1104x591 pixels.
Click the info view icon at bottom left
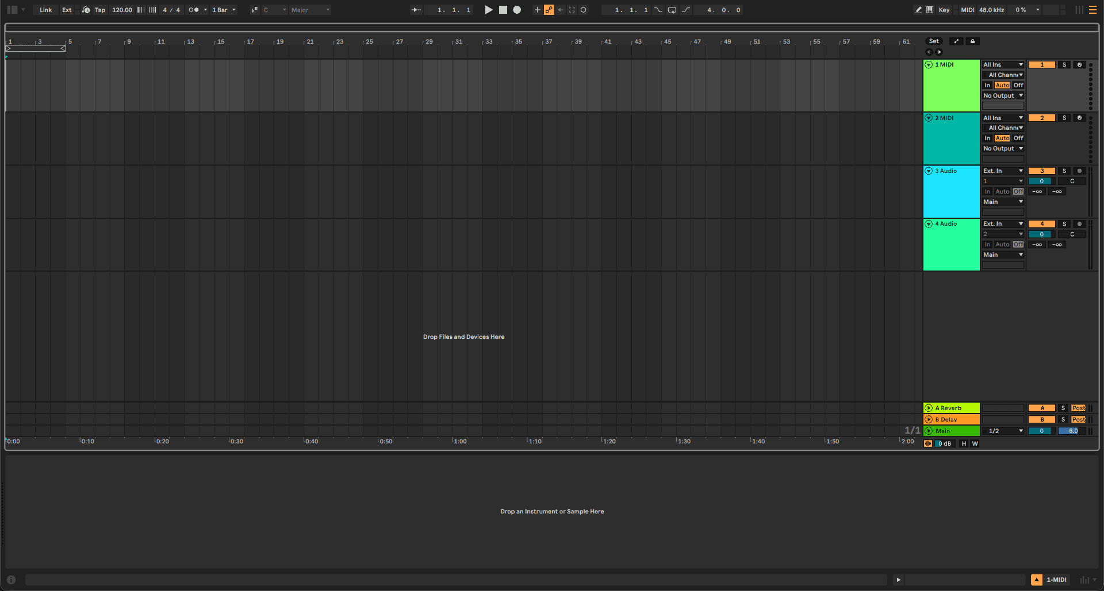pyautogui.click(x=11, y=580)
